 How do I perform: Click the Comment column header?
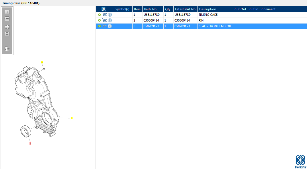(283, 9)
